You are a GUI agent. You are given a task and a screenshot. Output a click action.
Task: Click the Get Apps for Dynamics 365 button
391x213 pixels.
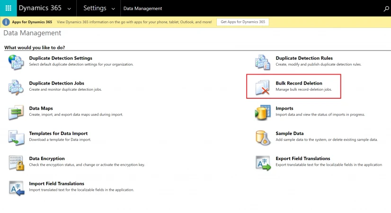point(243,22)
